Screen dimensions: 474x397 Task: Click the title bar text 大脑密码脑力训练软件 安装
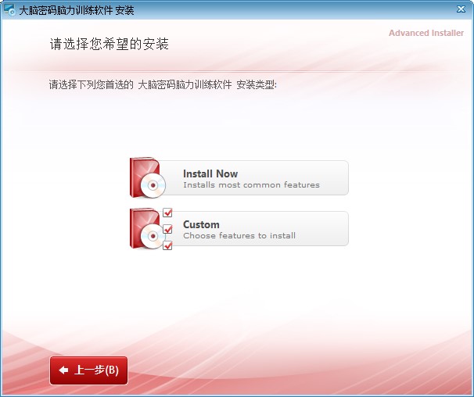pos(77,10)
